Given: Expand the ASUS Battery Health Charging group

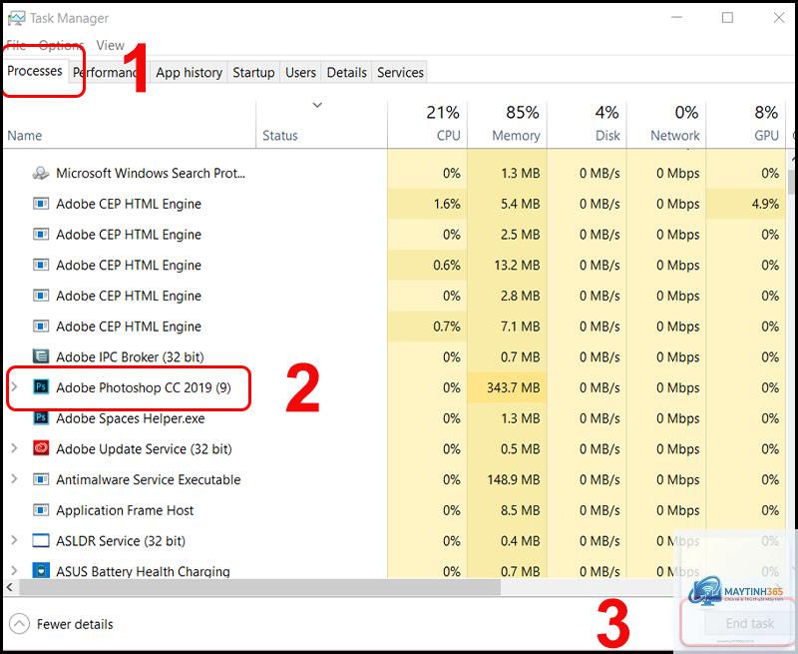Looking at the screenshot, I should (14, 570).
